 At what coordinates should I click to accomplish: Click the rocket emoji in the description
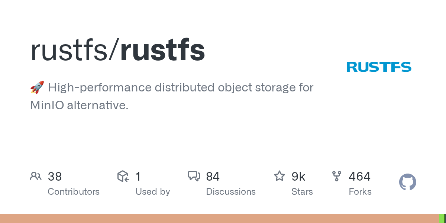[x=37, y=88]
